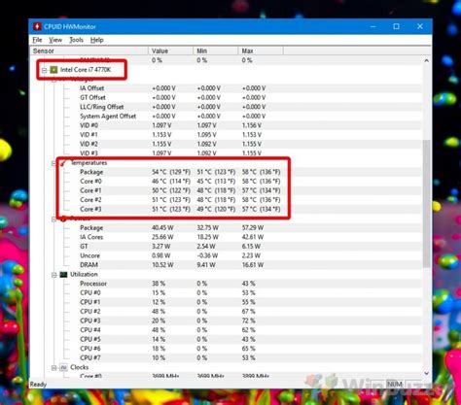Select the Processor utilization row
461x405 pixels.
(x=227, y=284)
